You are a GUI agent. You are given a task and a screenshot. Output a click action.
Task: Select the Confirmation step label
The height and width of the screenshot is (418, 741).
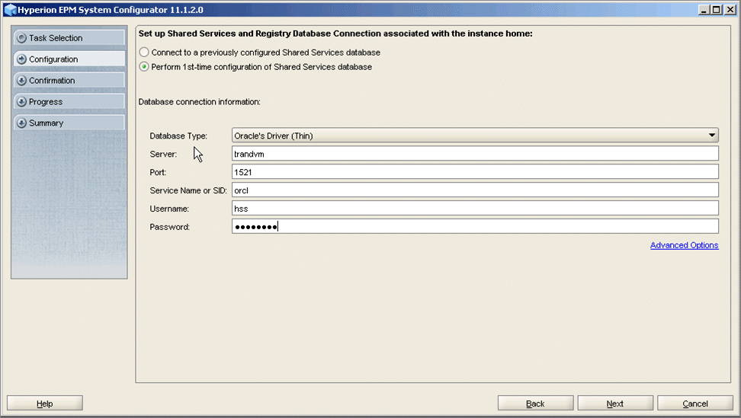point(52,81)
